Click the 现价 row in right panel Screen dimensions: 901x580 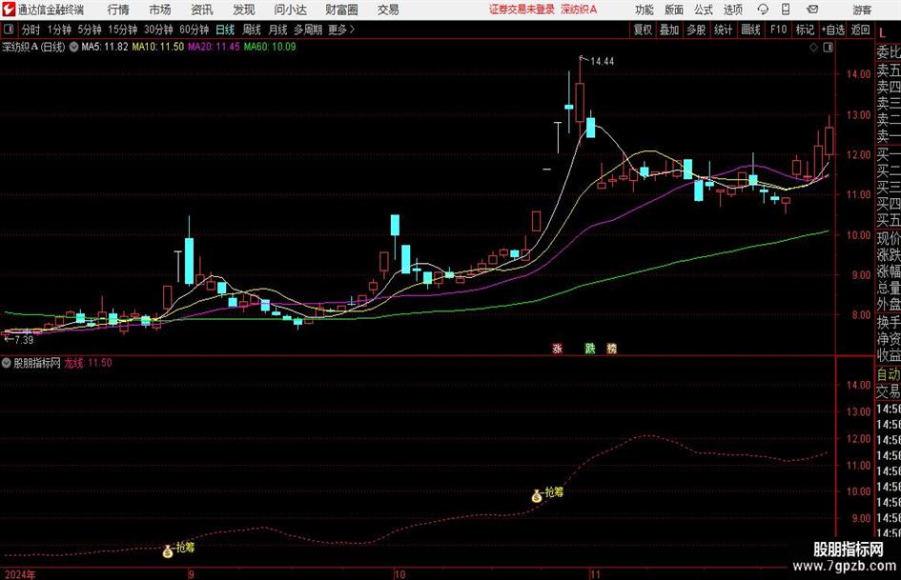(889, 238)
